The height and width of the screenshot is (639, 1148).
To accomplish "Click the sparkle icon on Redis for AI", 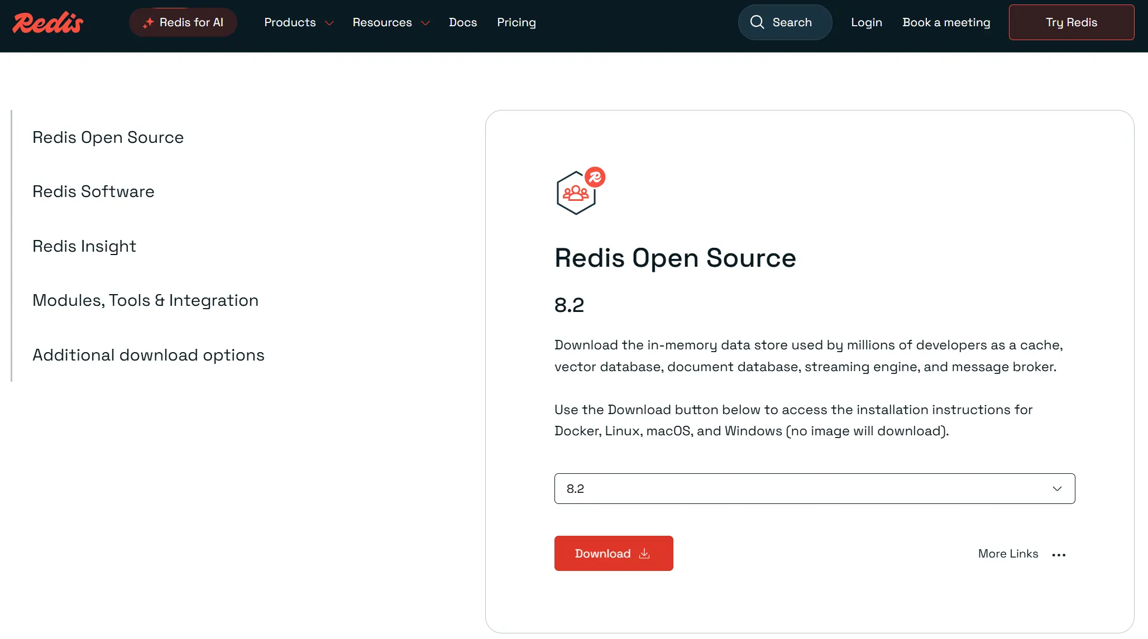I will [148, 23].
